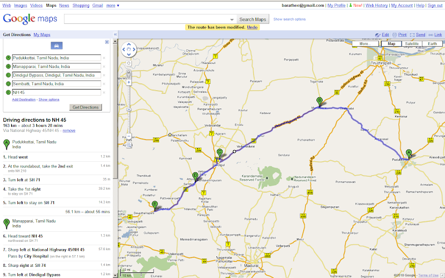
Task: Click the envelope Send icon
Action: coord(412,35)
